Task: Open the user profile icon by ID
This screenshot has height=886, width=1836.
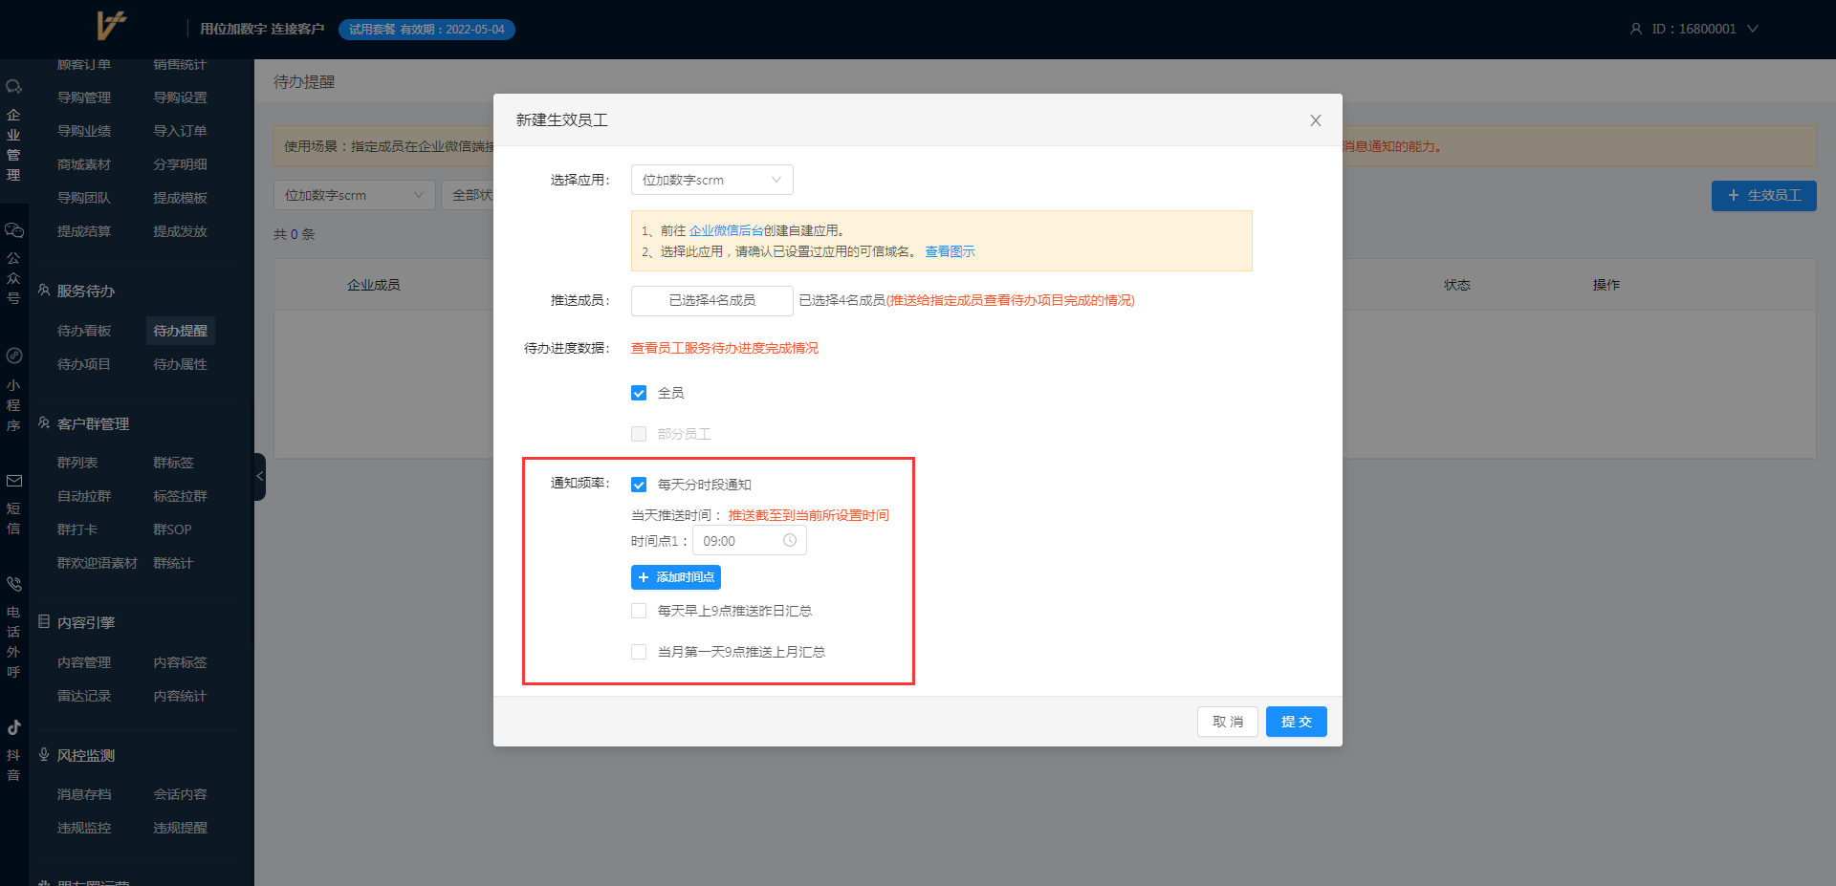Action: point(1635,30)
